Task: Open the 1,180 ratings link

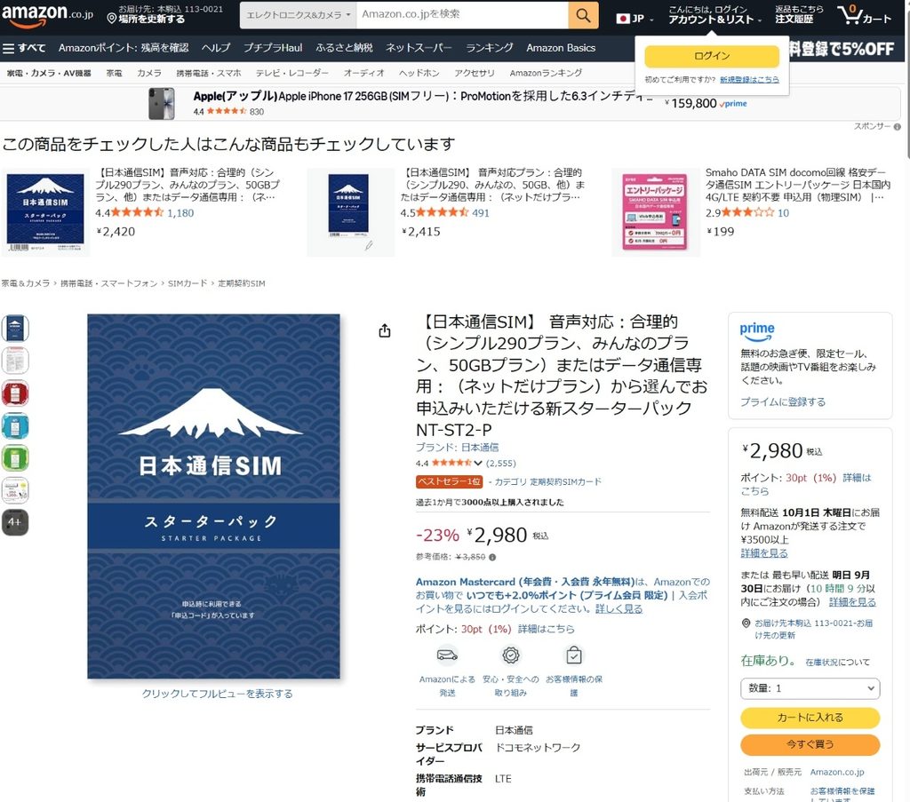Action: (180, 213)
